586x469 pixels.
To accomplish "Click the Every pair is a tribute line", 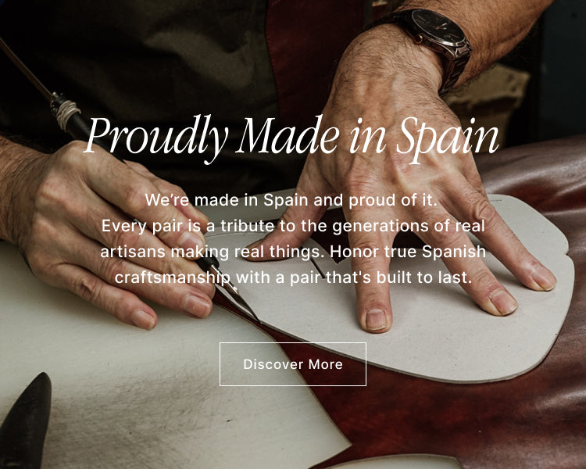I will [x=293, y=226].
